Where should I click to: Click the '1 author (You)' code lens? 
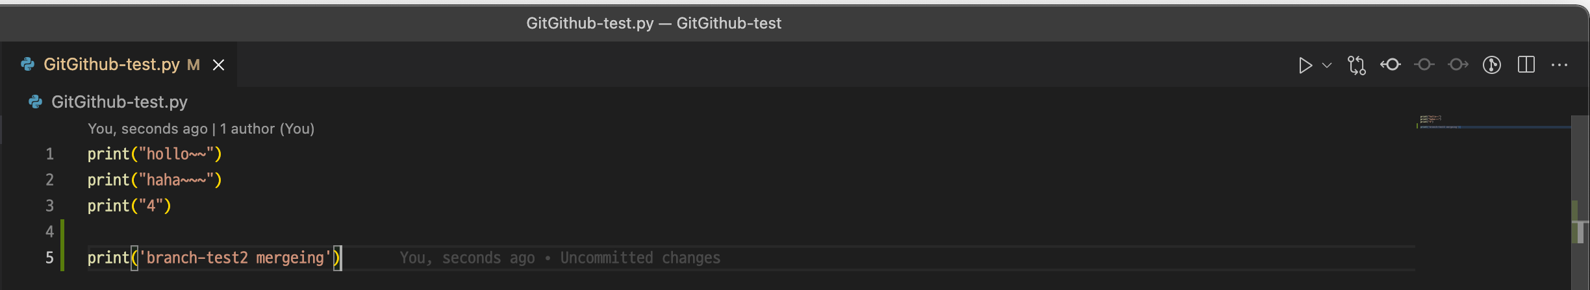point(267,128)
